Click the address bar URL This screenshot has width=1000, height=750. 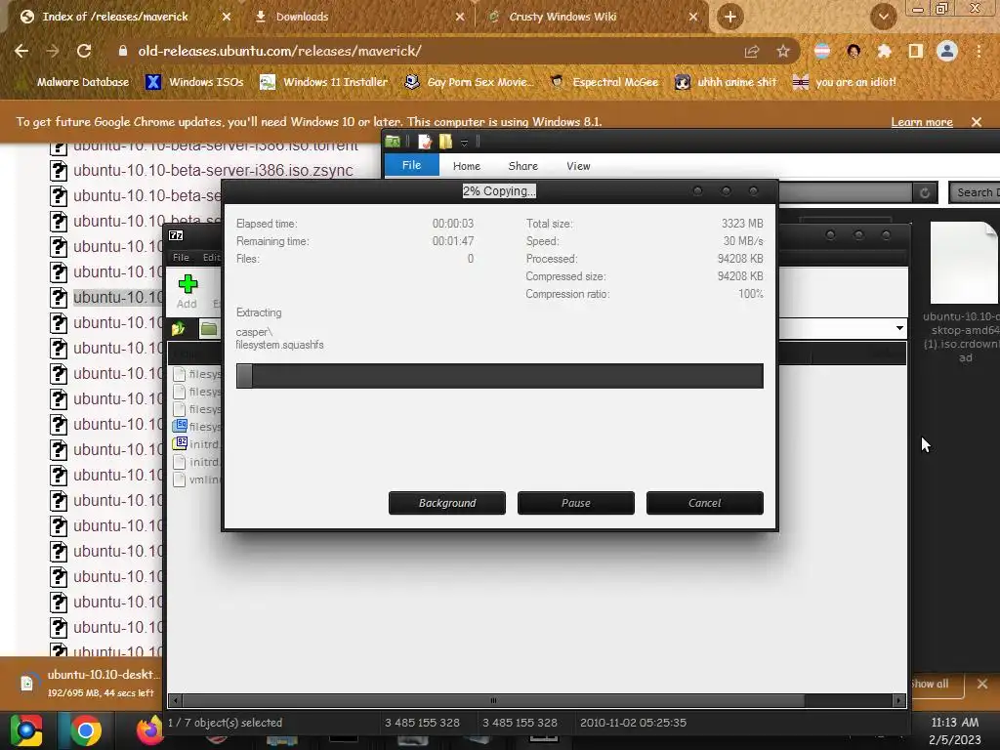tap(279, 51)
